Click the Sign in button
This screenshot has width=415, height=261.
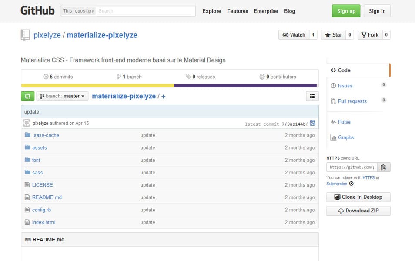tap(377, 11)
